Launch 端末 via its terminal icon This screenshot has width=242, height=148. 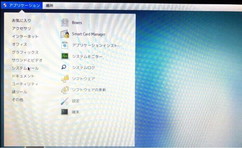(x=65, y=112)
